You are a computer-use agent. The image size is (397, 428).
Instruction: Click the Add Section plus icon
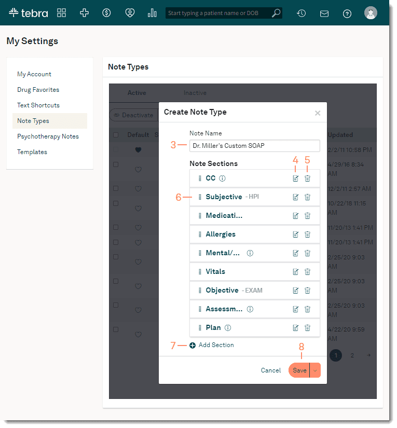coord(193,346)
